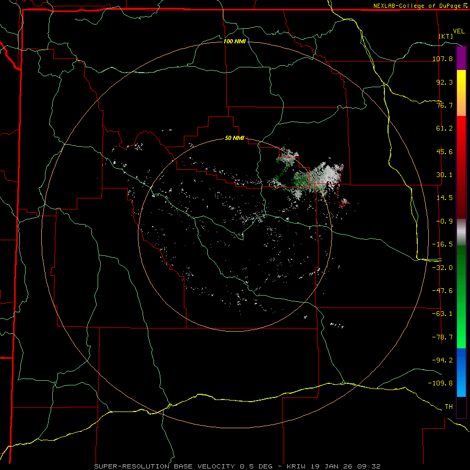Screen dimensions: 470x470
Task: Click the KRIW station identifier in caption
Action: point(296,466)
